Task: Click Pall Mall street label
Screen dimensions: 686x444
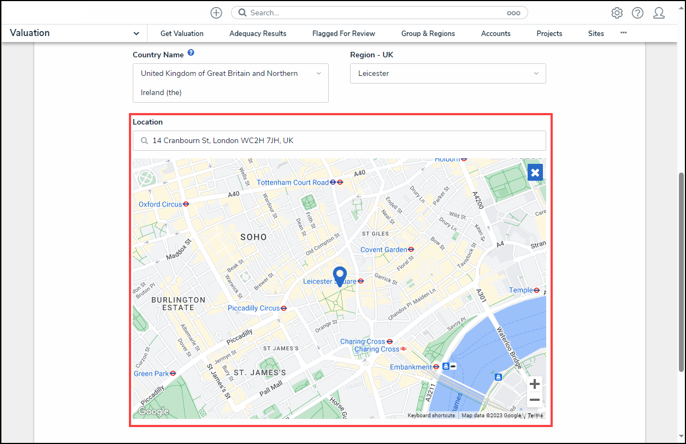Action: (271, 389)
